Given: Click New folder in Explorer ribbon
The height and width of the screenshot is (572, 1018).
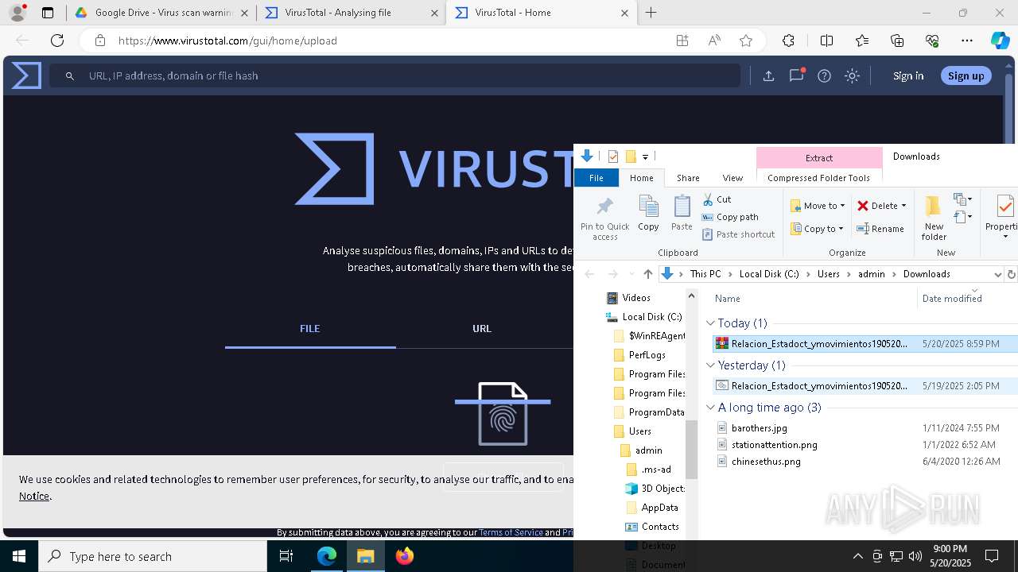Looking at the screenshot, I should (x=934, y=218).
